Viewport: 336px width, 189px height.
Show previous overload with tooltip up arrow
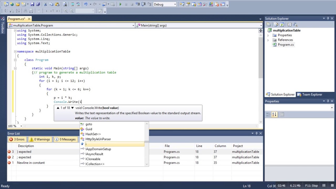58,108
